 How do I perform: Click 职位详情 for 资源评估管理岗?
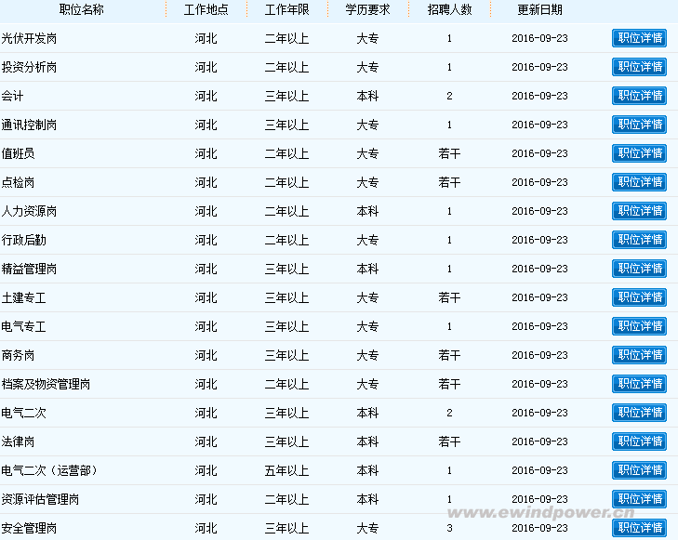pyautogui.click(x=639, y=499)
